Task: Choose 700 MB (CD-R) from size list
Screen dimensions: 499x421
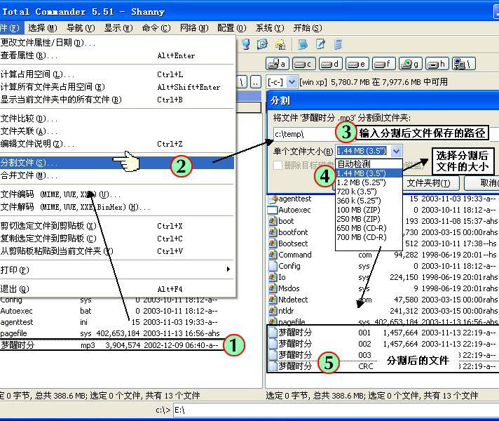Action: pos(361,238)
